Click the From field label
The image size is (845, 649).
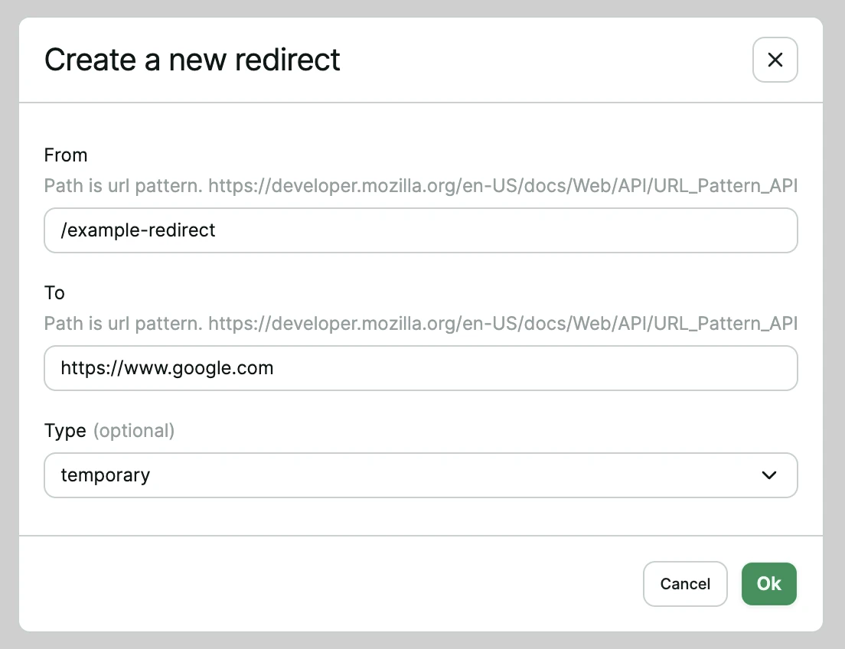click(66, 155)
